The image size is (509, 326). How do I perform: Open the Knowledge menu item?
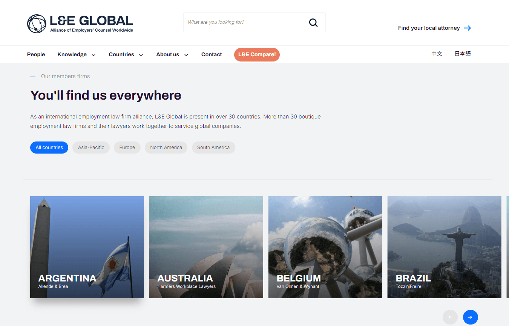(72, 54)
